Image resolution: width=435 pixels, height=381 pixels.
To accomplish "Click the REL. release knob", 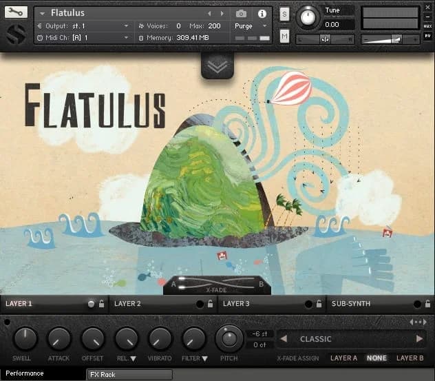I will click(x=127, y=338).
